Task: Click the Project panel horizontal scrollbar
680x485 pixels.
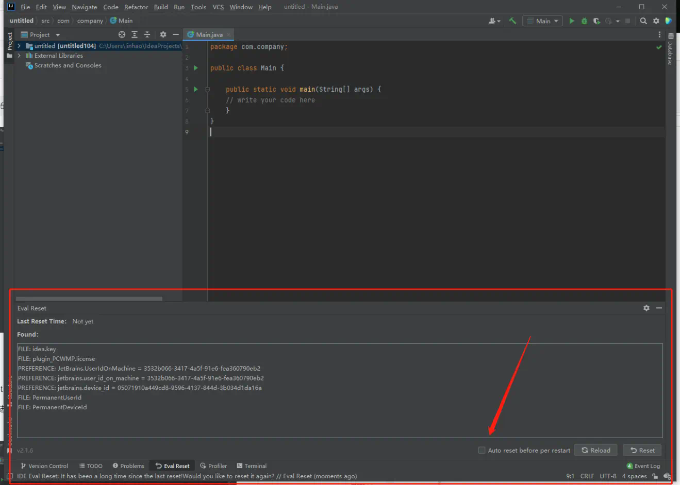Action: (89, 299)
